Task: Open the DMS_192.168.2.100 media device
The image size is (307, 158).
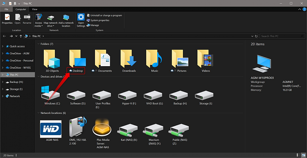Action: [78, 131]
